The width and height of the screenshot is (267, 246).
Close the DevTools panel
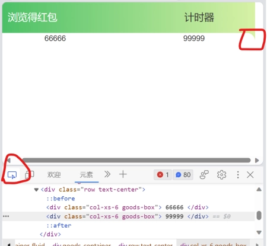coord(250,175)
